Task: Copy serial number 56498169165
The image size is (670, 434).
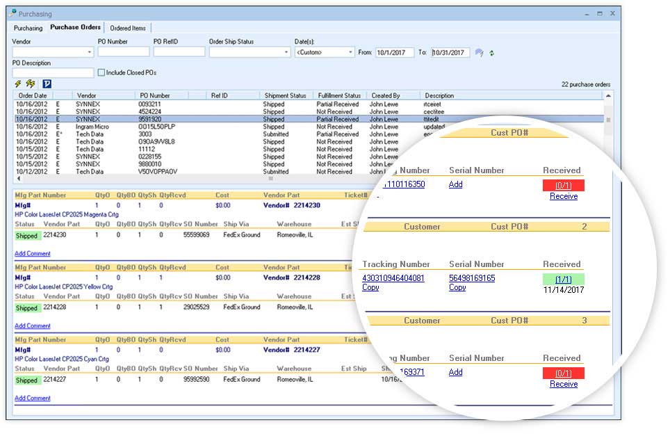Action: (457, 287)
